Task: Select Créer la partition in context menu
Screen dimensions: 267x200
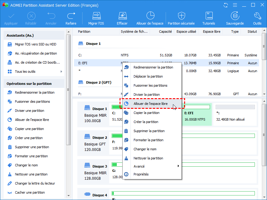Action: click(152, 122)
